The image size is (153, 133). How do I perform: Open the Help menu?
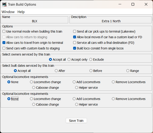(21, 12)
